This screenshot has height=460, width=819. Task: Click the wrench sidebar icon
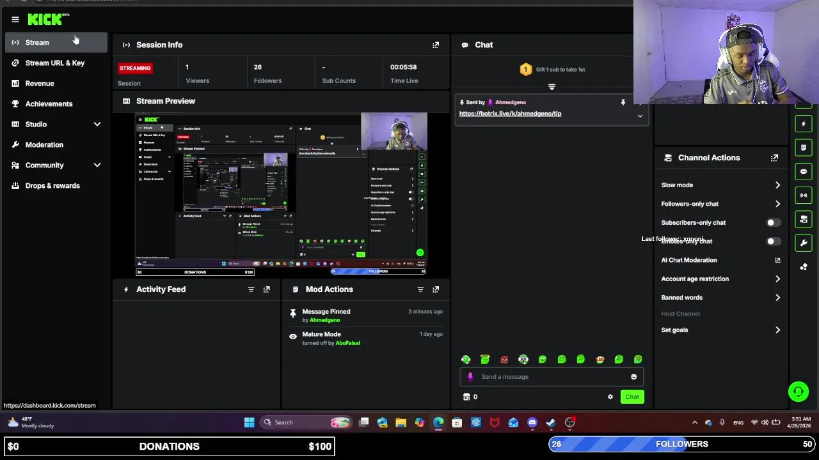[804, 243]
